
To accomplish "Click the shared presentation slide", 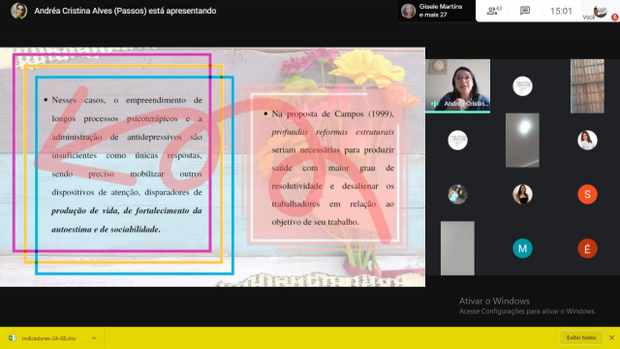I will [x=212, y=167].
